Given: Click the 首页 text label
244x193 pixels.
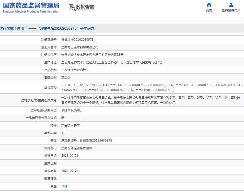Looking at the screenshot, I should coord(209,11).
